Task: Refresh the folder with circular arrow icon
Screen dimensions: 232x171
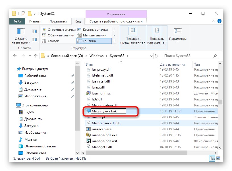Action: click(156, 55)
